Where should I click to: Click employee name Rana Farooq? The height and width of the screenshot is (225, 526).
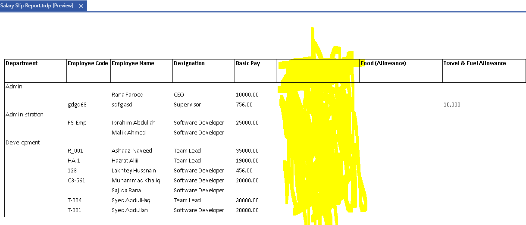(x=127, y=94)
